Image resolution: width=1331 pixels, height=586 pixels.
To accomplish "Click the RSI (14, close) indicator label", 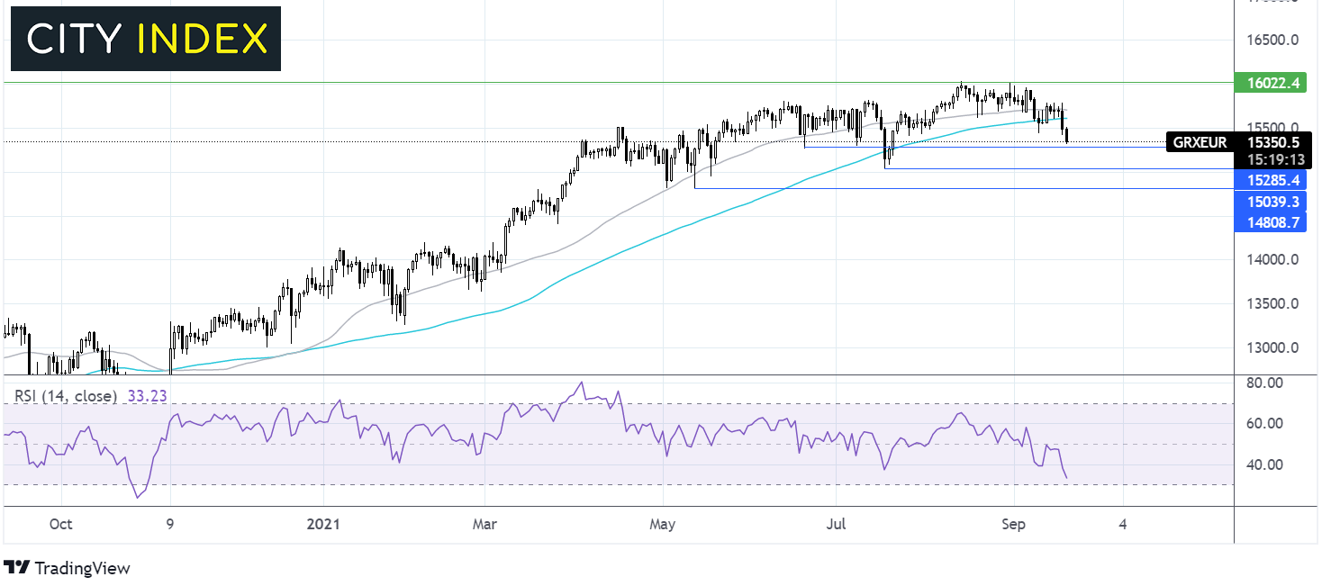I will (x=65, y=395).
